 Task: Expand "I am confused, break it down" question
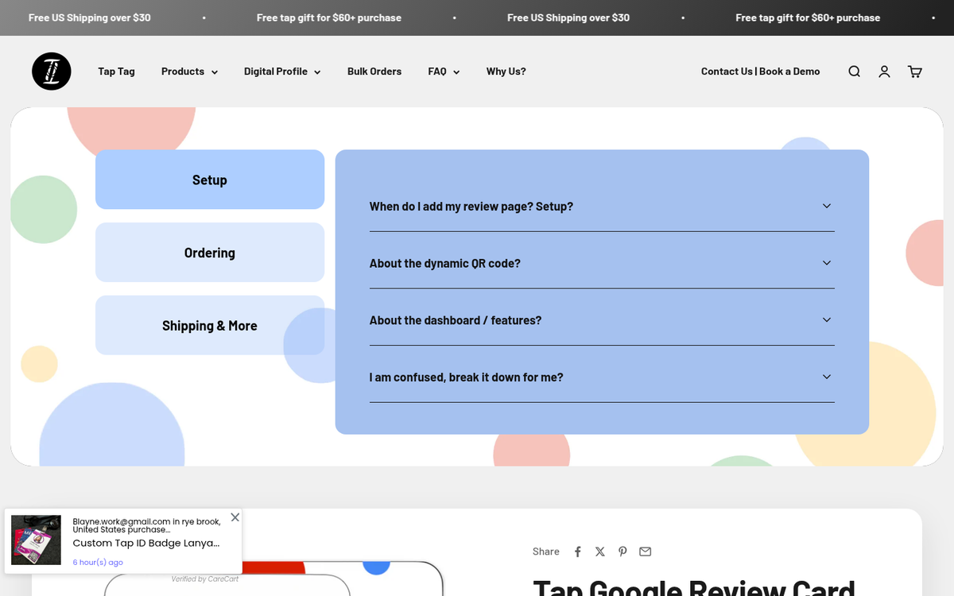(601, 377)
